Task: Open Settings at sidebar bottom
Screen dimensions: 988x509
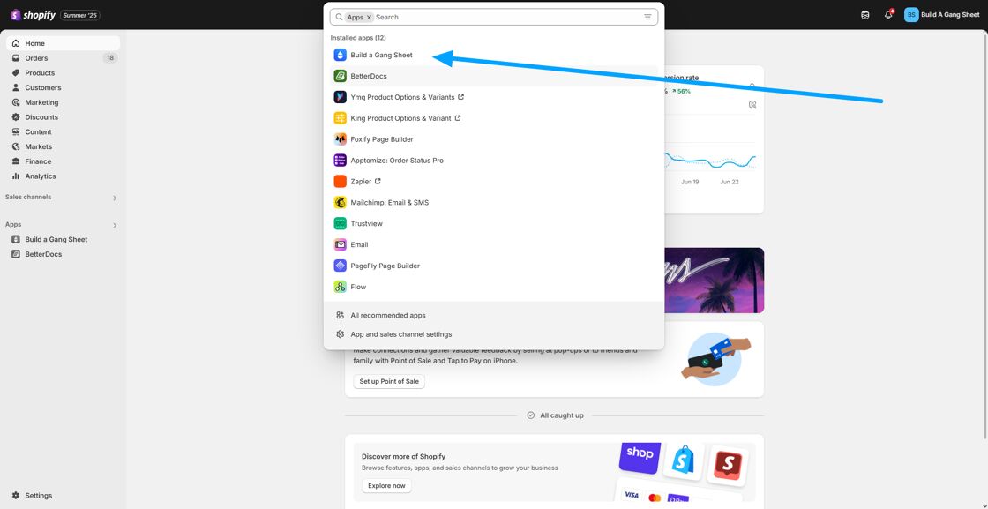Action: 63,496
